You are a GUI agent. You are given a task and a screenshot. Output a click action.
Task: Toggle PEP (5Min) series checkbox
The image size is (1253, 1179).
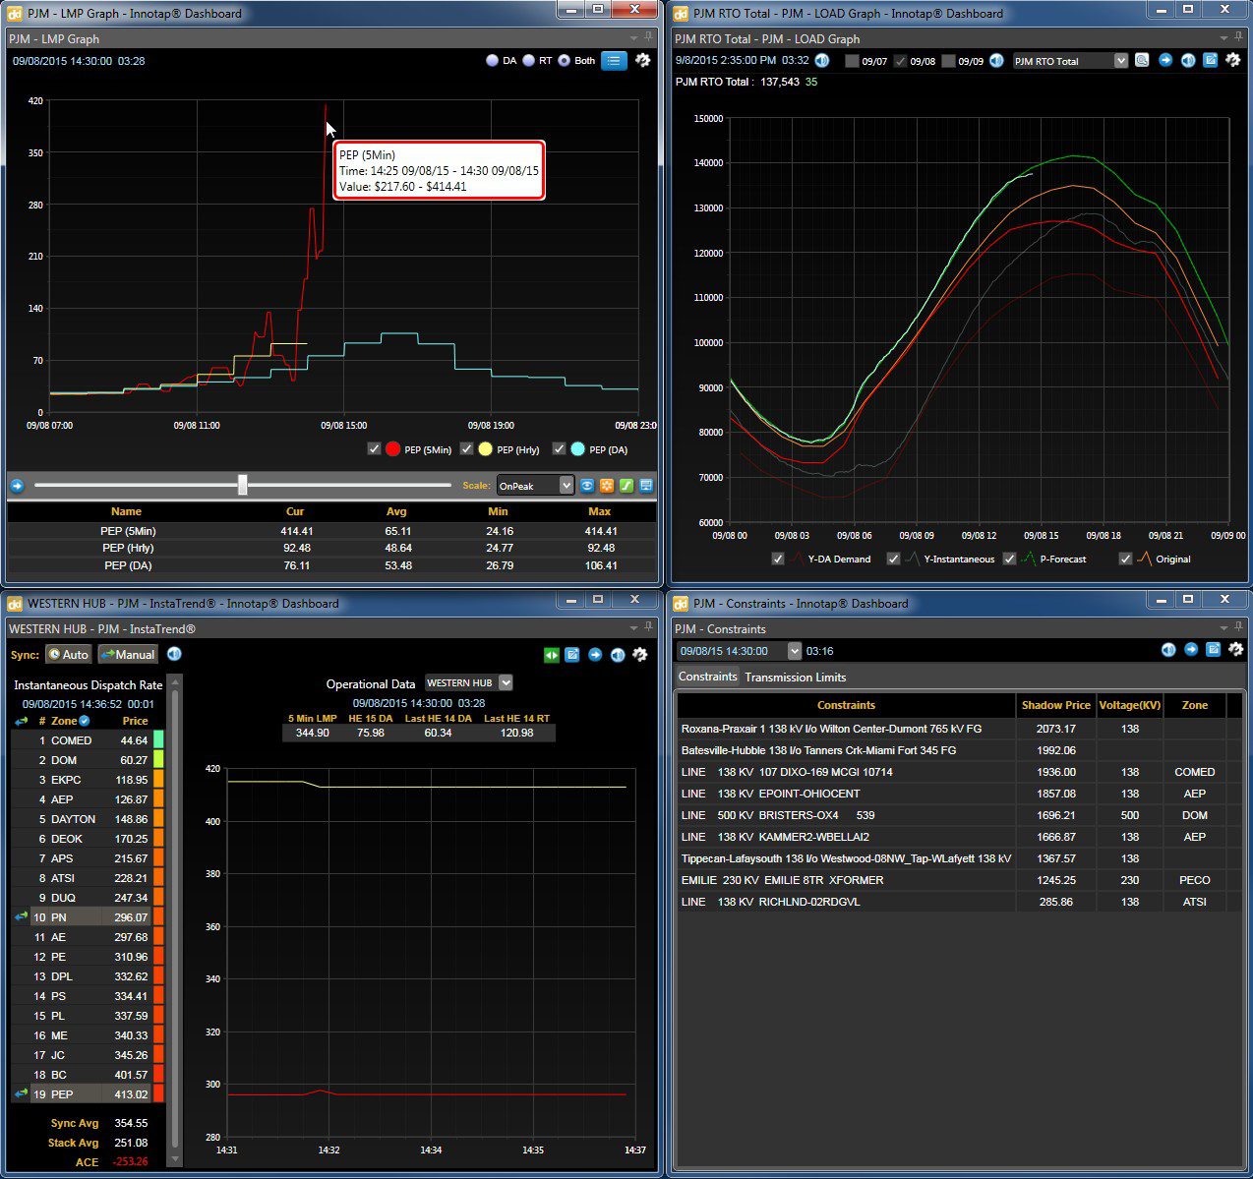(374, 449)
